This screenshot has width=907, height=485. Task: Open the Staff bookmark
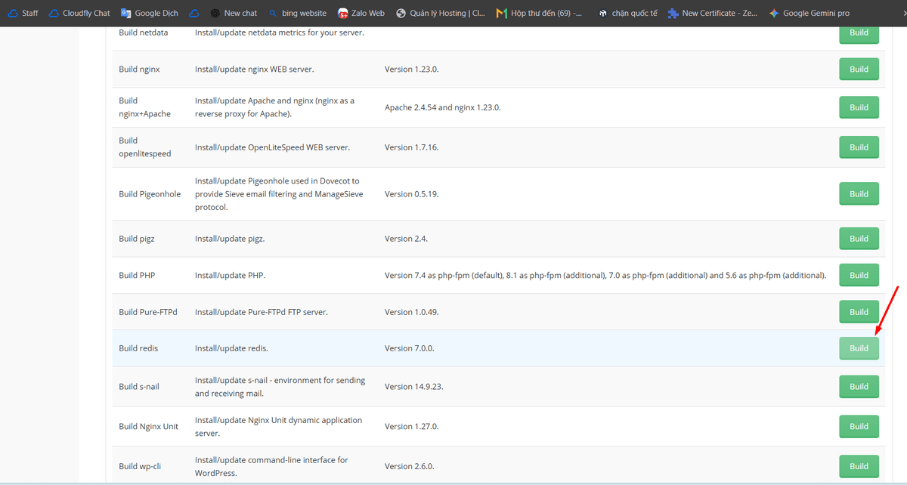[x=23, y=13]
